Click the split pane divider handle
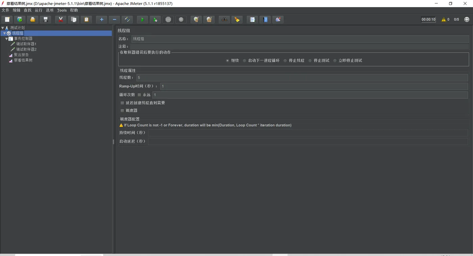This screenshot has width=473, height=256. pyautogui.click(x=114, y=142)
